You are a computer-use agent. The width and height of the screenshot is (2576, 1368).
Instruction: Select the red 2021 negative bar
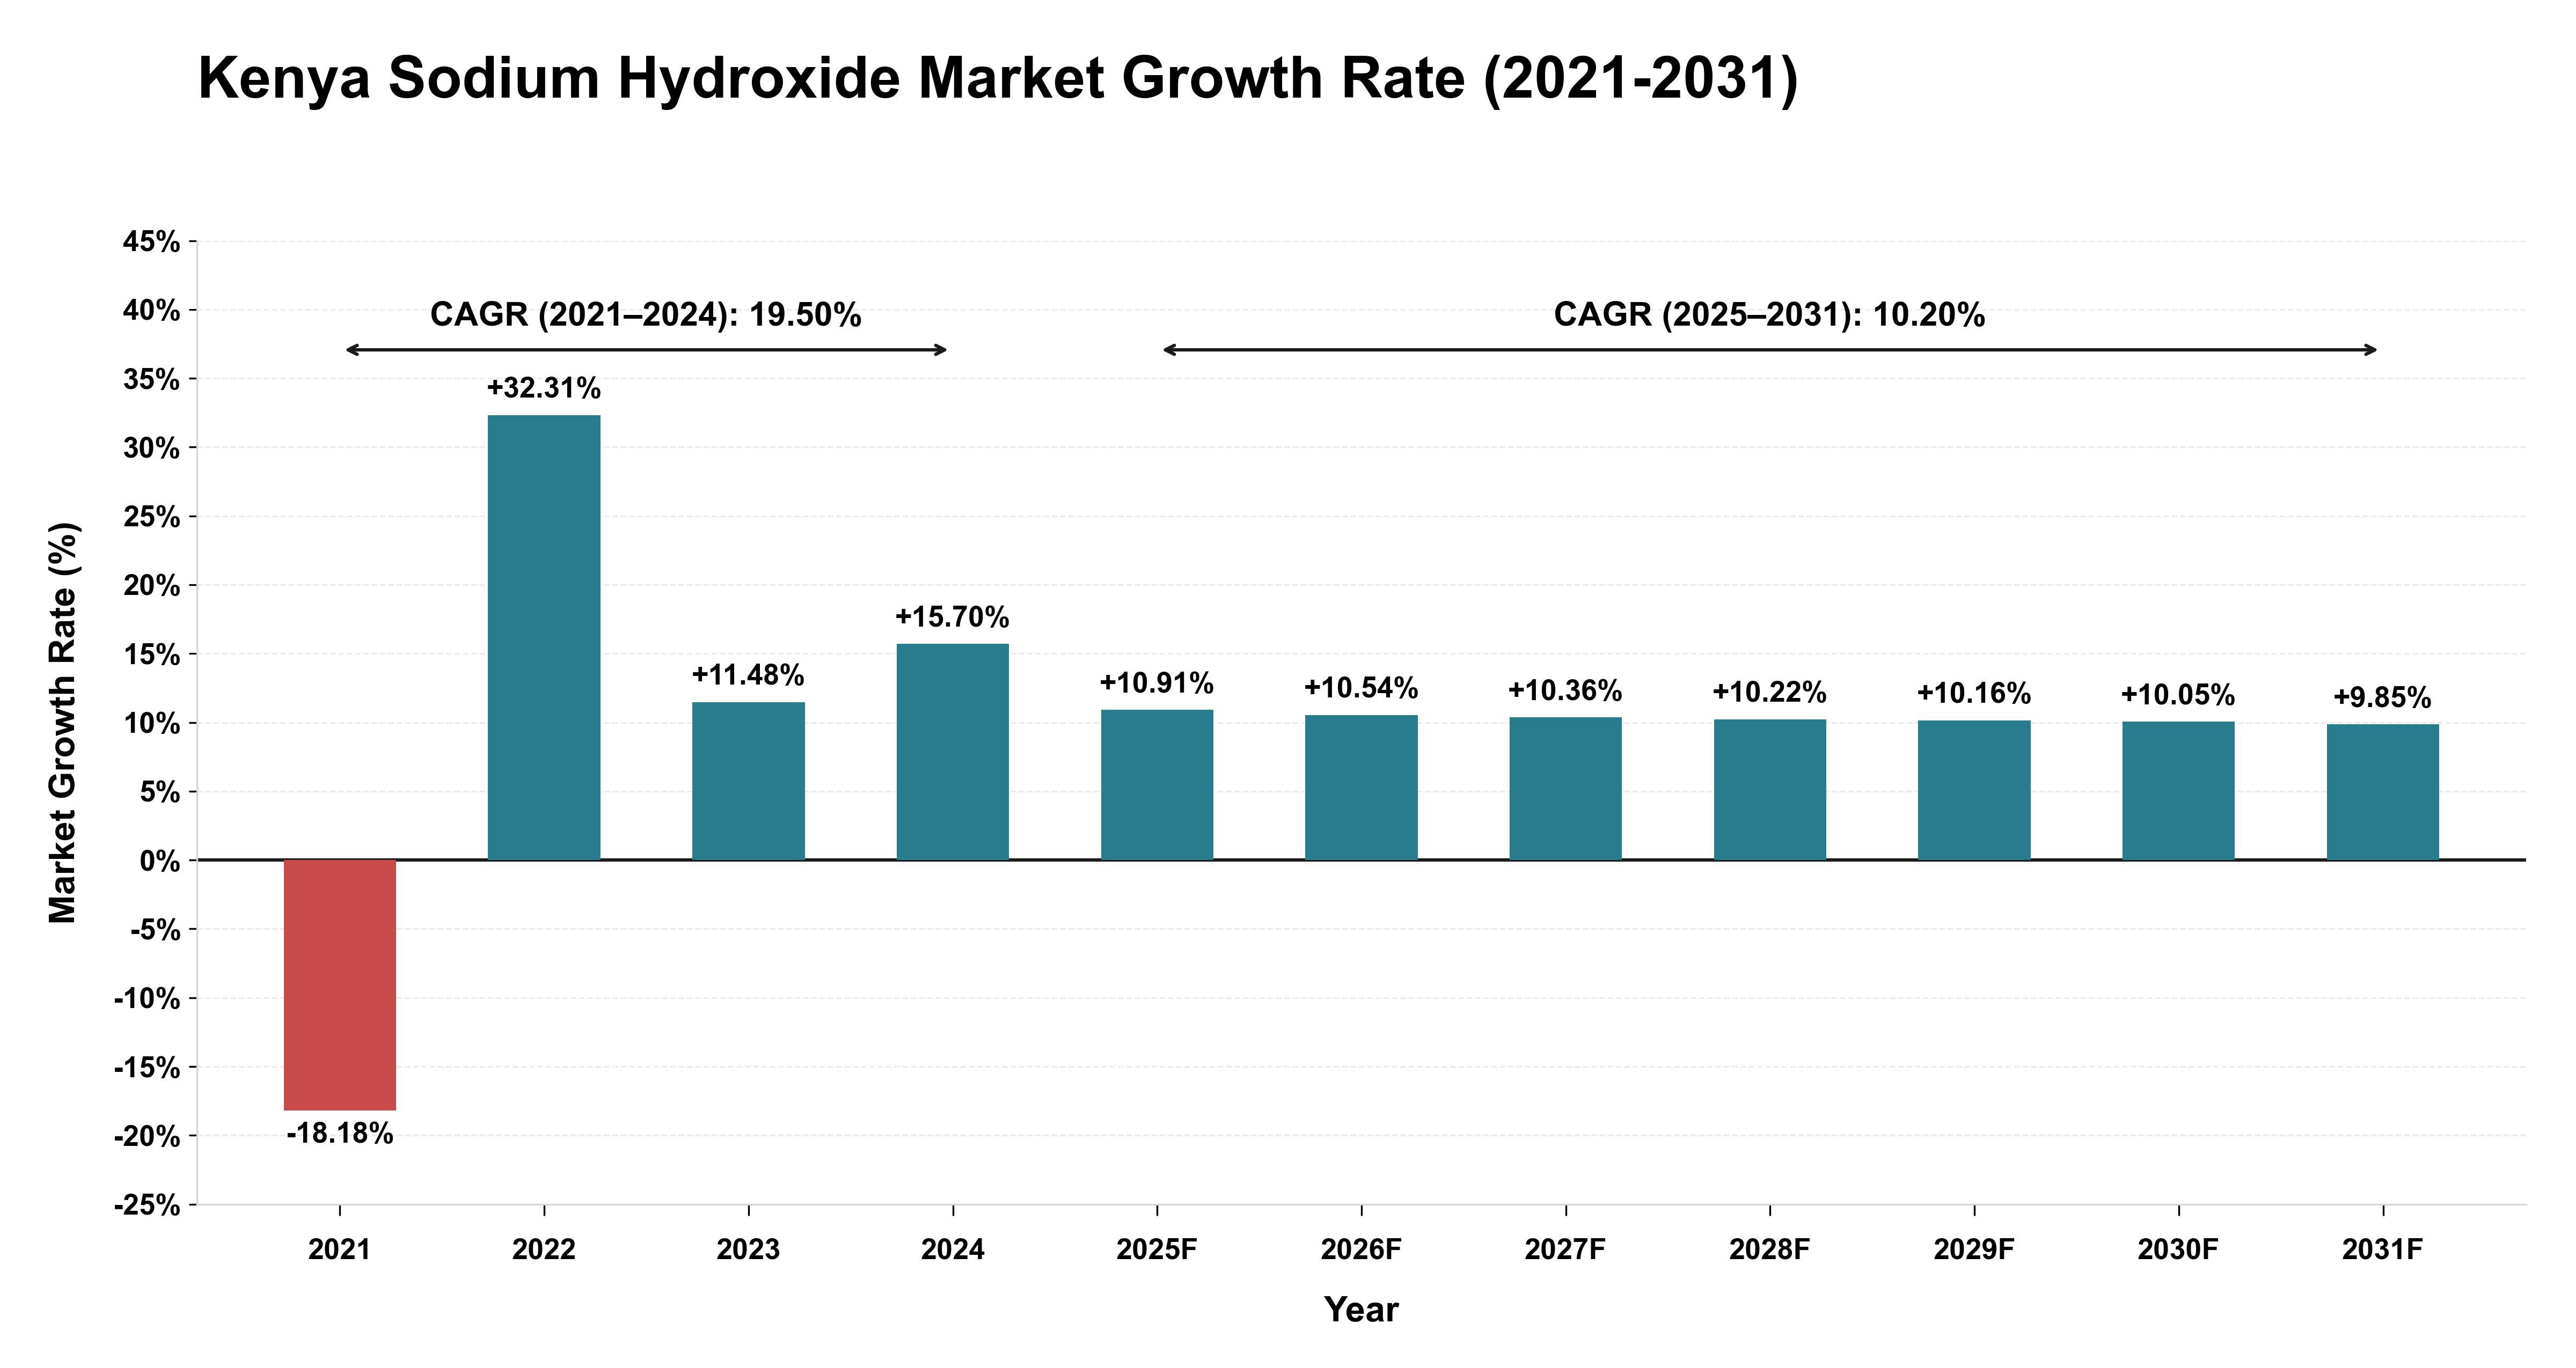340,985
